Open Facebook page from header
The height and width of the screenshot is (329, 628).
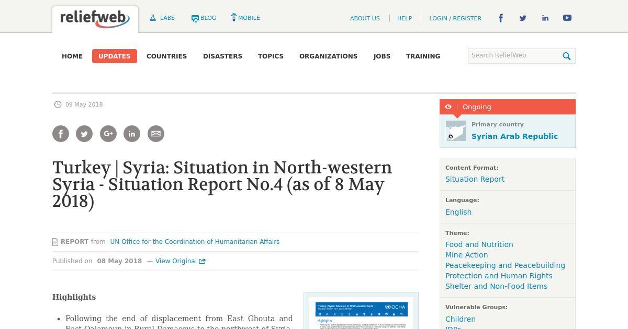(501, 18)
